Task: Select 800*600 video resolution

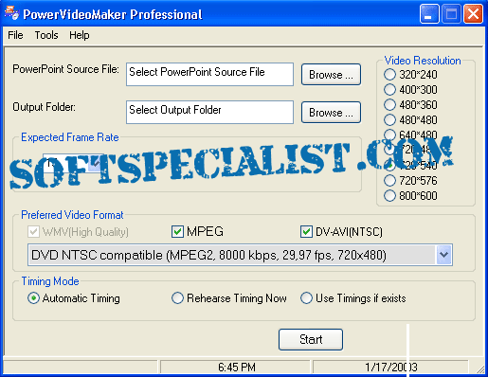Action: [x=389, y=196]
